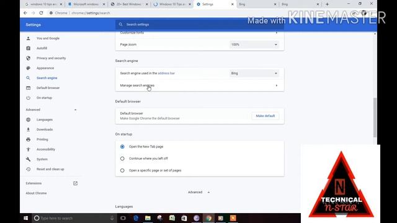Collapse the sidebar Advanced section
Screen dimensions: 397x223
[x=75, y=110]
